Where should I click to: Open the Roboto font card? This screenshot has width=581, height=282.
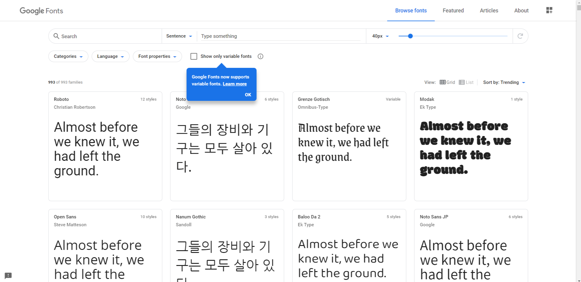[105, 146]
